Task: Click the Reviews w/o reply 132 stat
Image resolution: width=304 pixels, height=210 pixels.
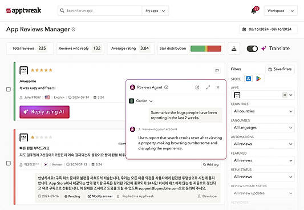Action: coord(80,49)
